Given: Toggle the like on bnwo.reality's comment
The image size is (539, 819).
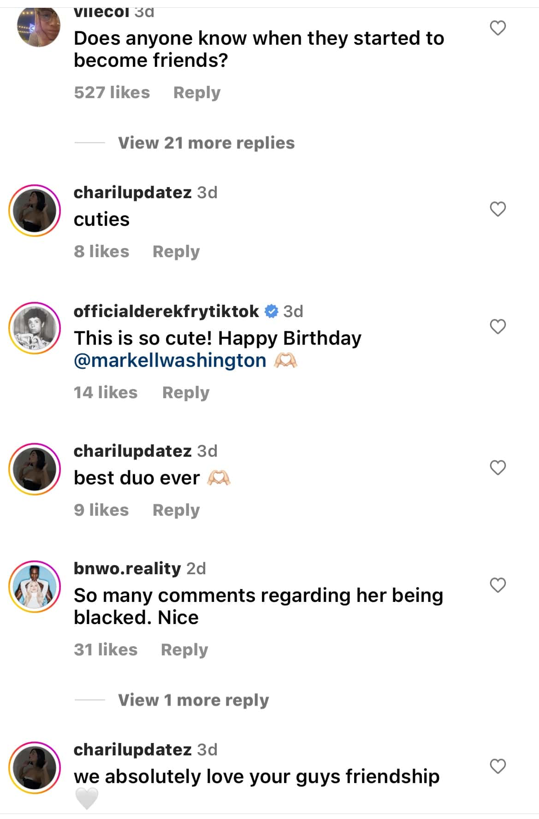Looking at the screenshot, I should 498,584.
